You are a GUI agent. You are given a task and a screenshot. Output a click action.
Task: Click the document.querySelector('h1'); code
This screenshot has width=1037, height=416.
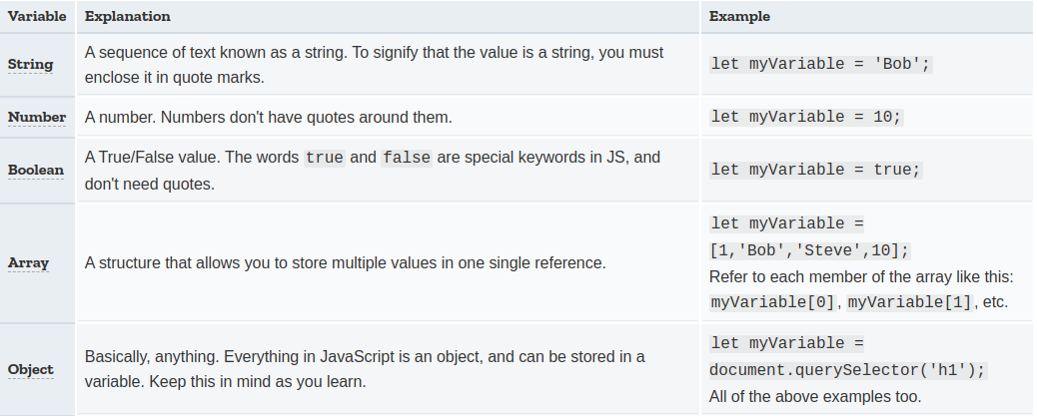848,370
